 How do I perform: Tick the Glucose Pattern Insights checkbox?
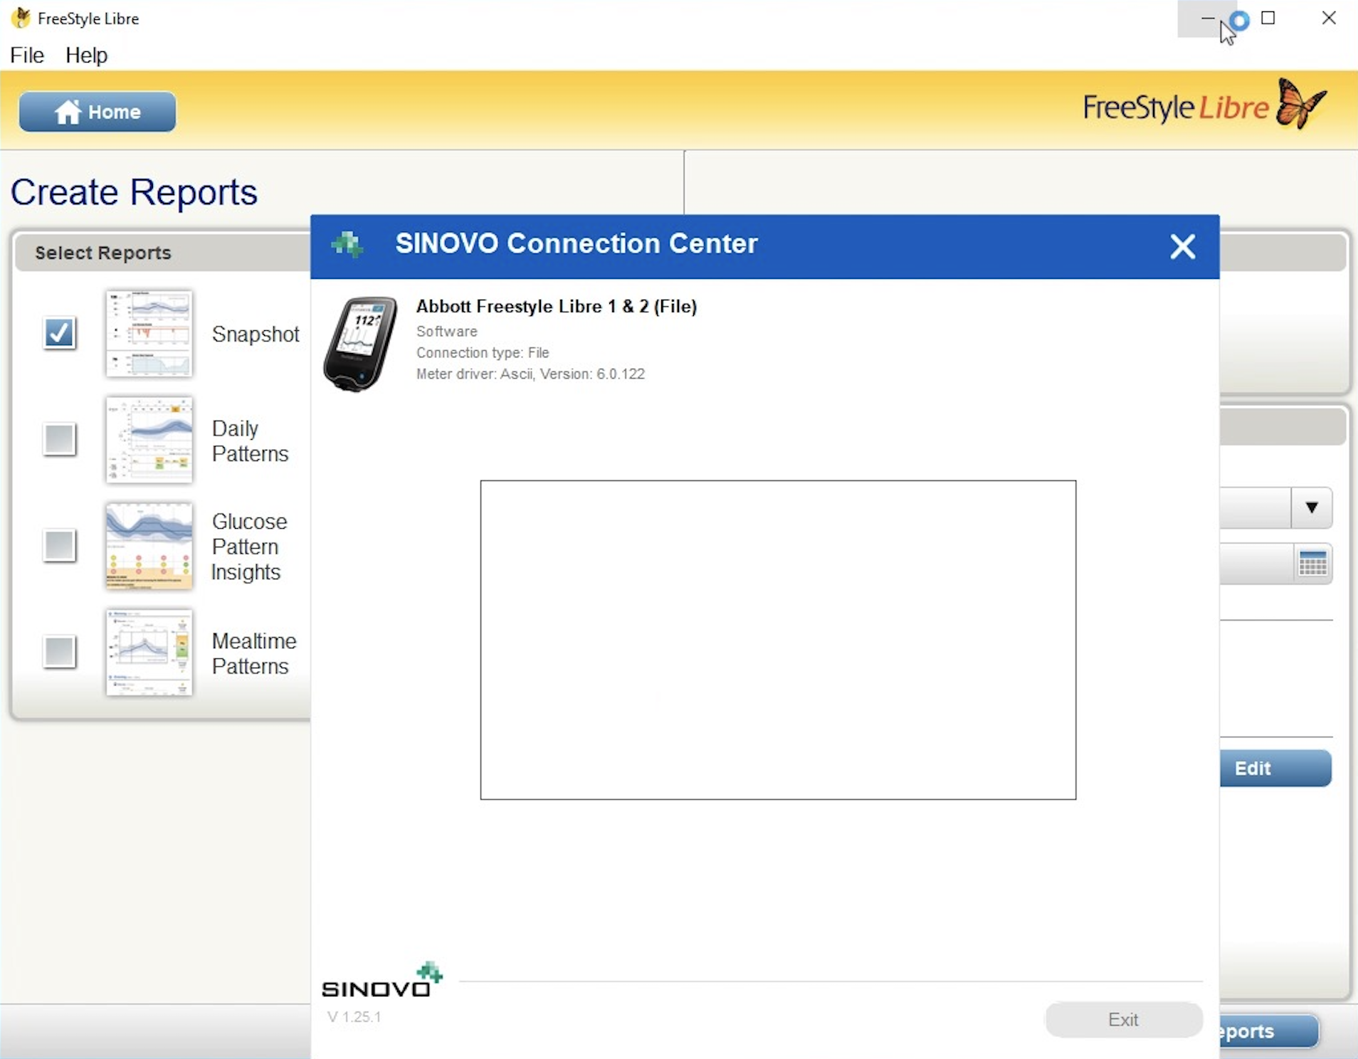59,546
